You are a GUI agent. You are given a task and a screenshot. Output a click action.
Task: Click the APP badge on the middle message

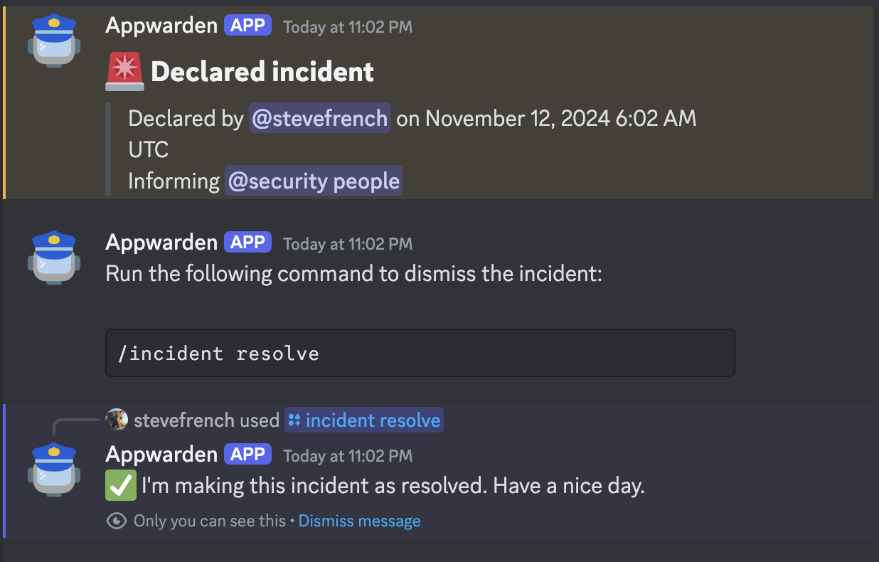pyautogui.click(x=247, y=242)
